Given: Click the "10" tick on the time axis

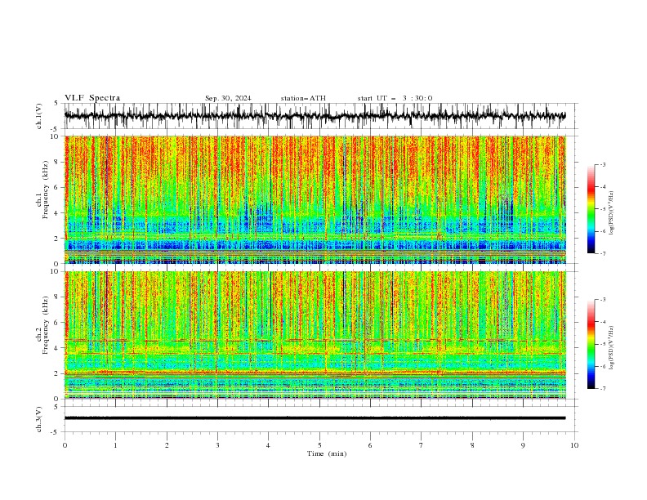Looking at the screenshot, I should pos(574,445).
